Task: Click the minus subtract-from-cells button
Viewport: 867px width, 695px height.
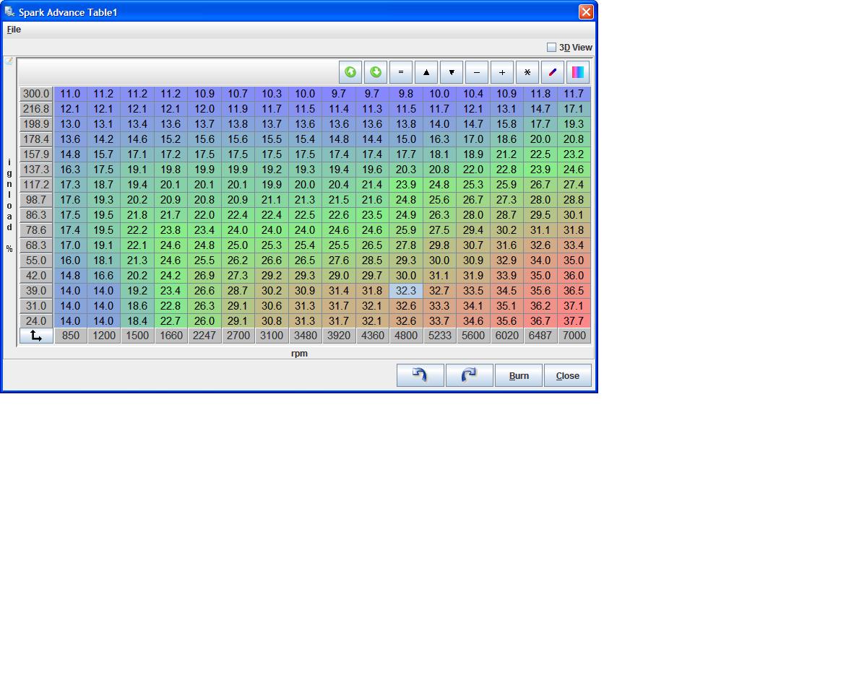Action: (x=477, y=72)
